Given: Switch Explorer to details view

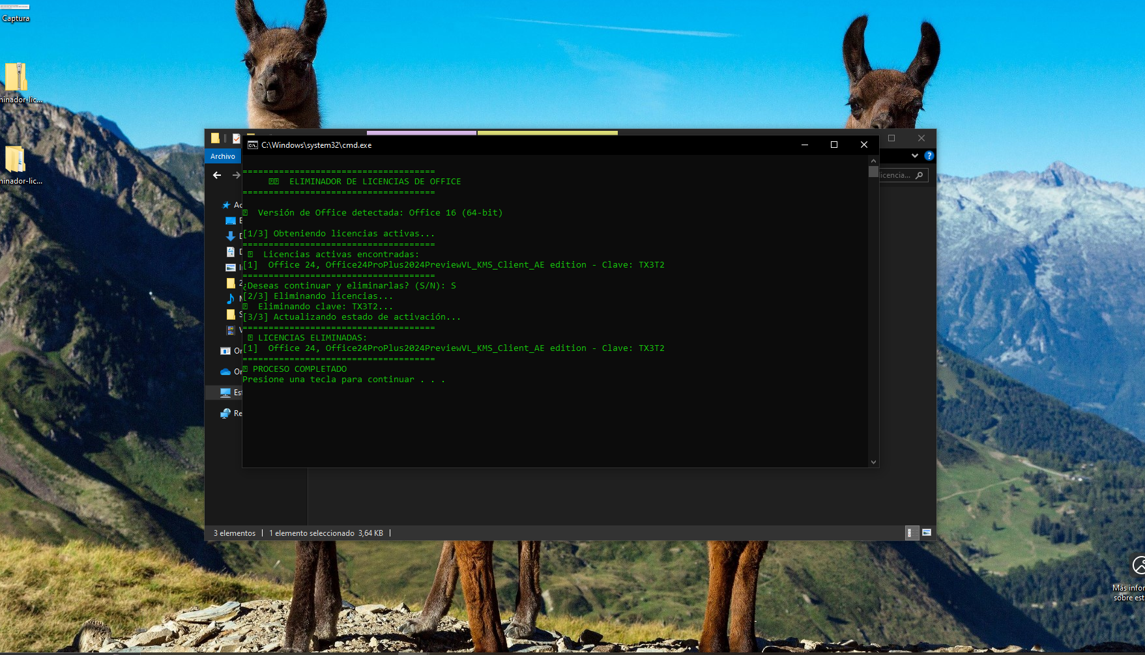Looking at the screenshot, I should (x=911, y=533).
